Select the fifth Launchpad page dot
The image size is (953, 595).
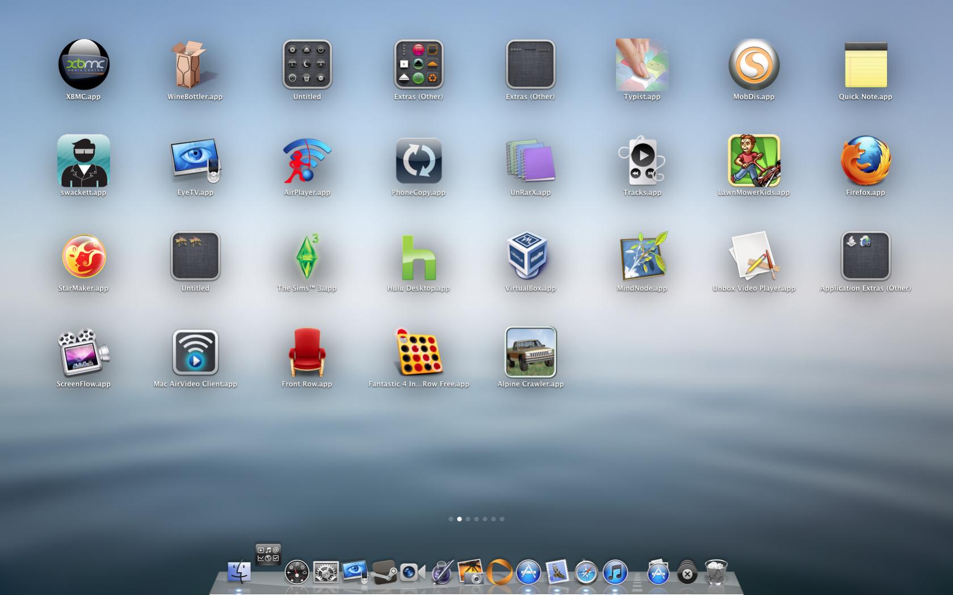(x=485, y=519)
